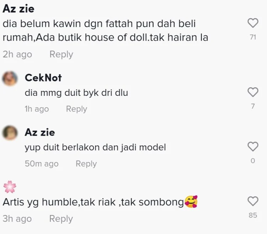Open the CekNot username link
Screen dimensions: 267x234
coord(43,78)
